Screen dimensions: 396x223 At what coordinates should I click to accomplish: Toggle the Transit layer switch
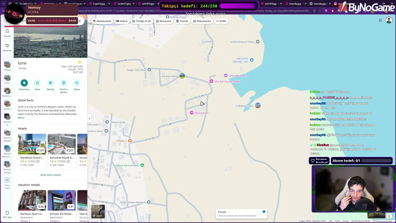click(x=263, y=212)
